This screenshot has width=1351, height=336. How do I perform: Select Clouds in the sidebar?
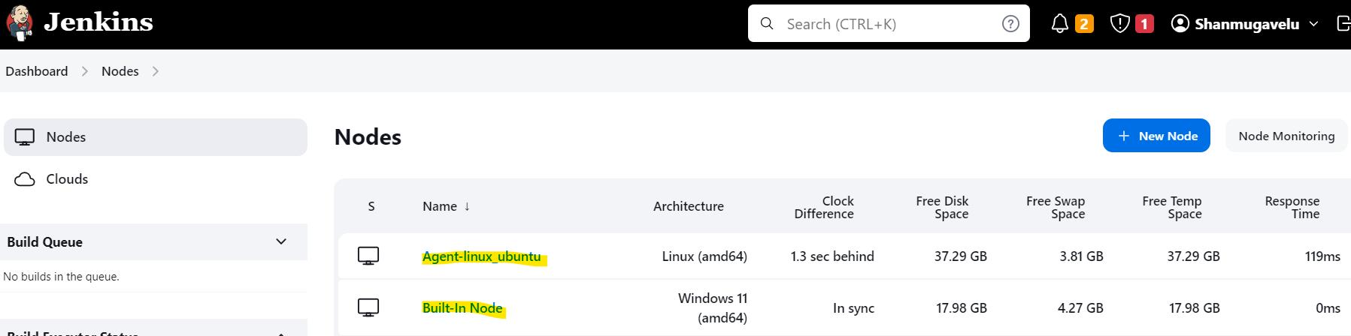[x=67, y=179]
